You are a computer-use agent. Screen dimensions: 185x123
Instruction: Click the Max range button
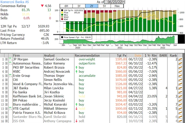pos(117,6)
